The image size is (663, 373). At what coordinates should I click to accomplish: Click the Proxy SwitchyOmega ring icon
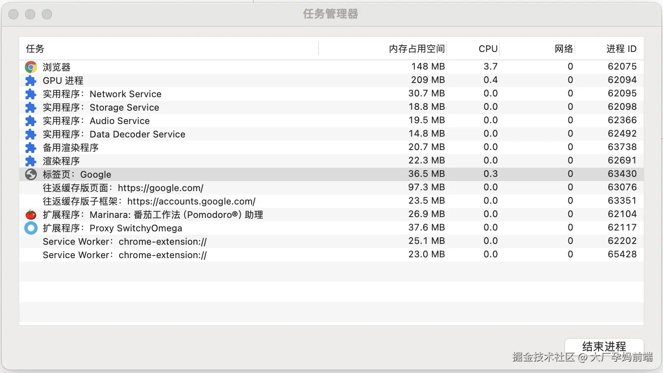tap(31, 228)
